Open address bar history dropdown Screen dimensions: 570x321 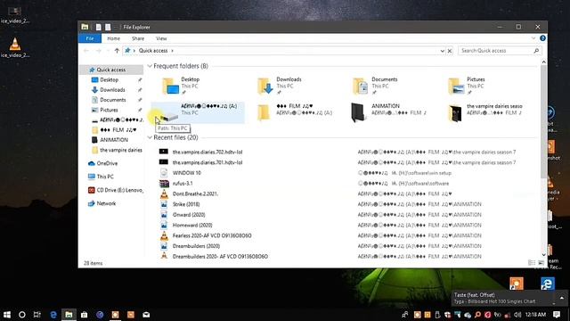coord(442,51)
